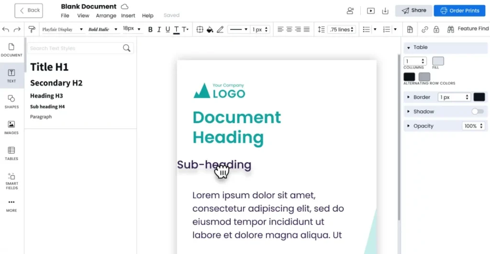Image resolution: width=490 pixels, height=254 pixels.
Task: Click the undo arrow icon
Action: tap(6, 29)
